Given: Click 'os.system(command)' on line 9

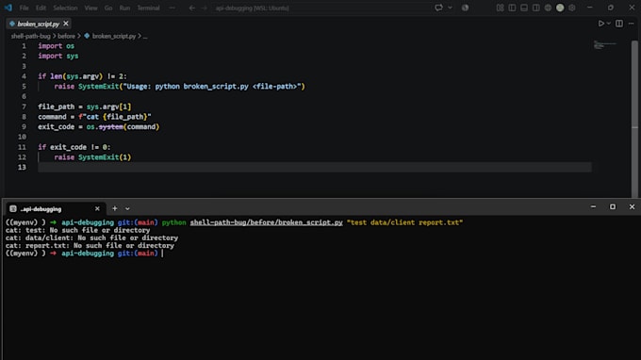Looking at the screenshot, I should 123,126.
